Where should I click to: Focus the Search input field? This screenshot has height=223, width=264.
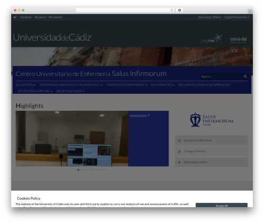221,76
